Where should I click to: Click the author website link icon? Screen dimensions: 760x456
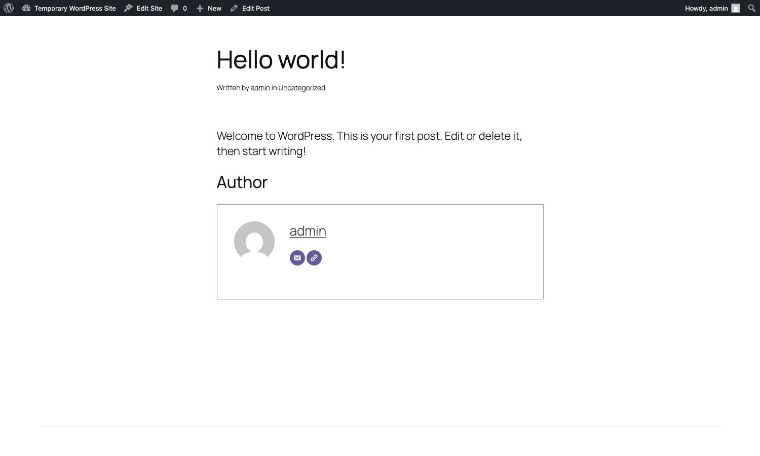point(314,258)
